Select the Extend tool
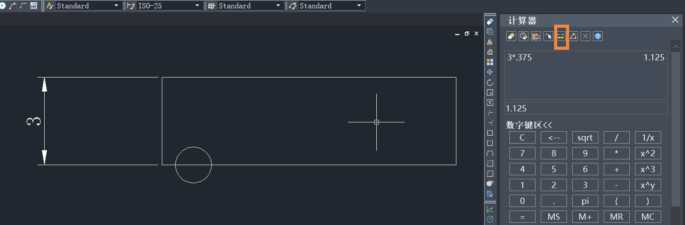Screen dimensions: 685x225 point(490,123)
